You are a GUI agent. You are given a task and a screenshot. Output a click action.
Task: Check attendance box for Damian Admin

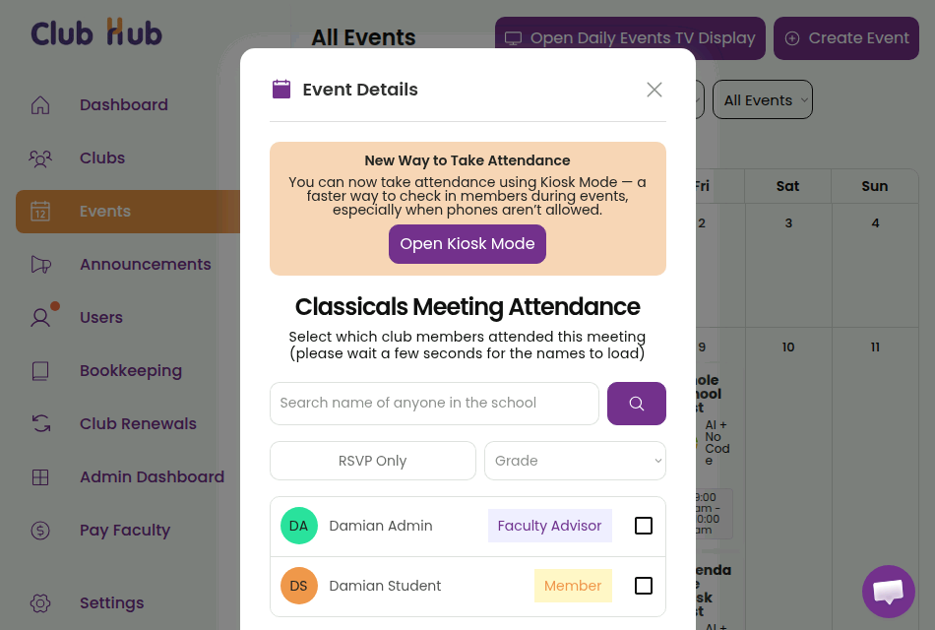[644, 526]
